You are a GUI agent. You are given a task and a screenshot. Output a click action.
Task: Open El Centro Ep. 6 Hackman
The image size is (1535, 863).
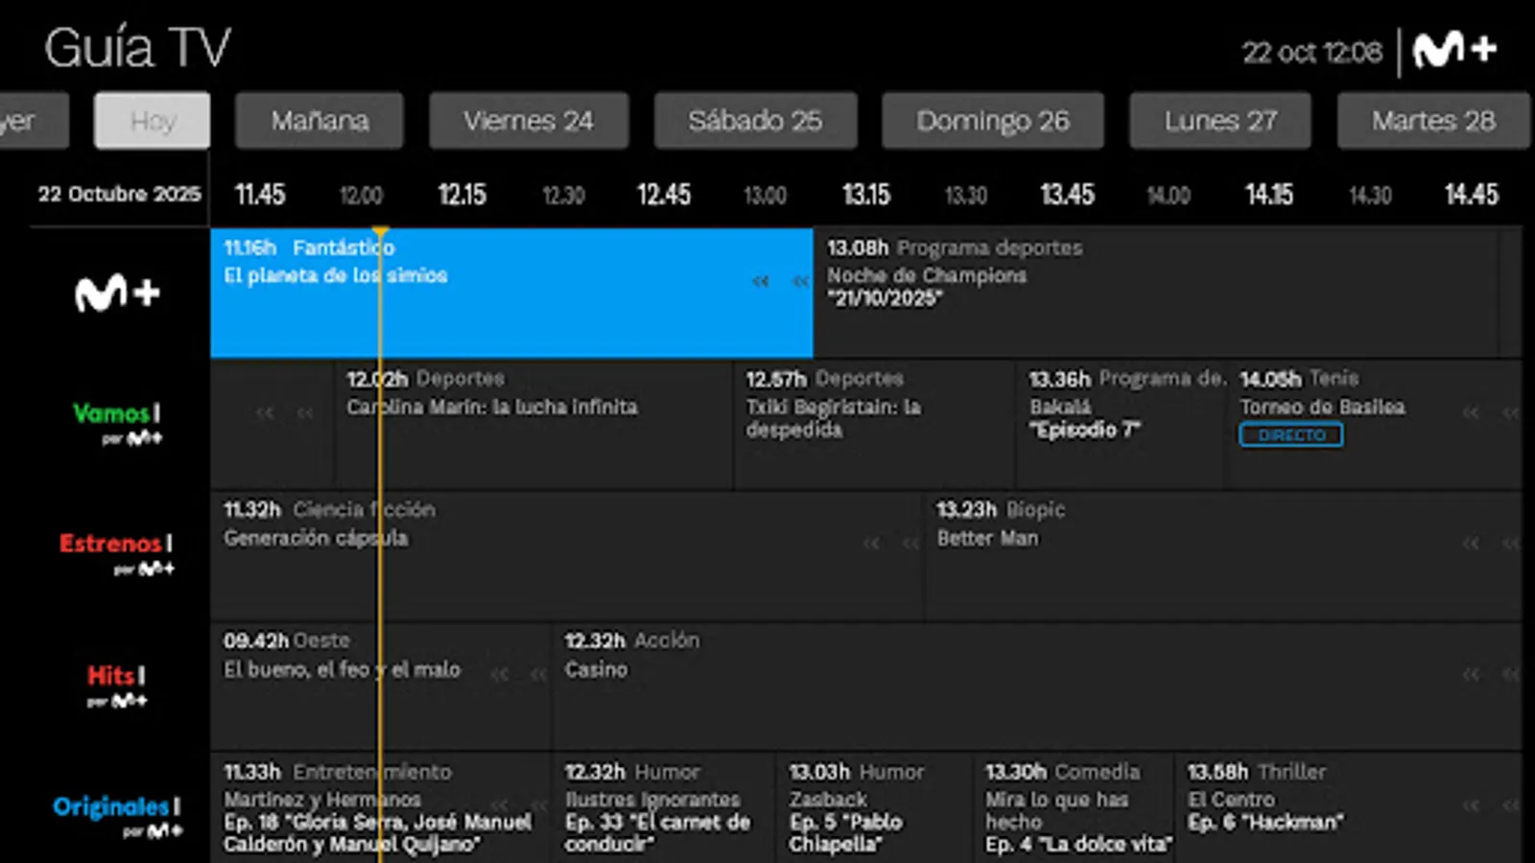pos(1349,808)
